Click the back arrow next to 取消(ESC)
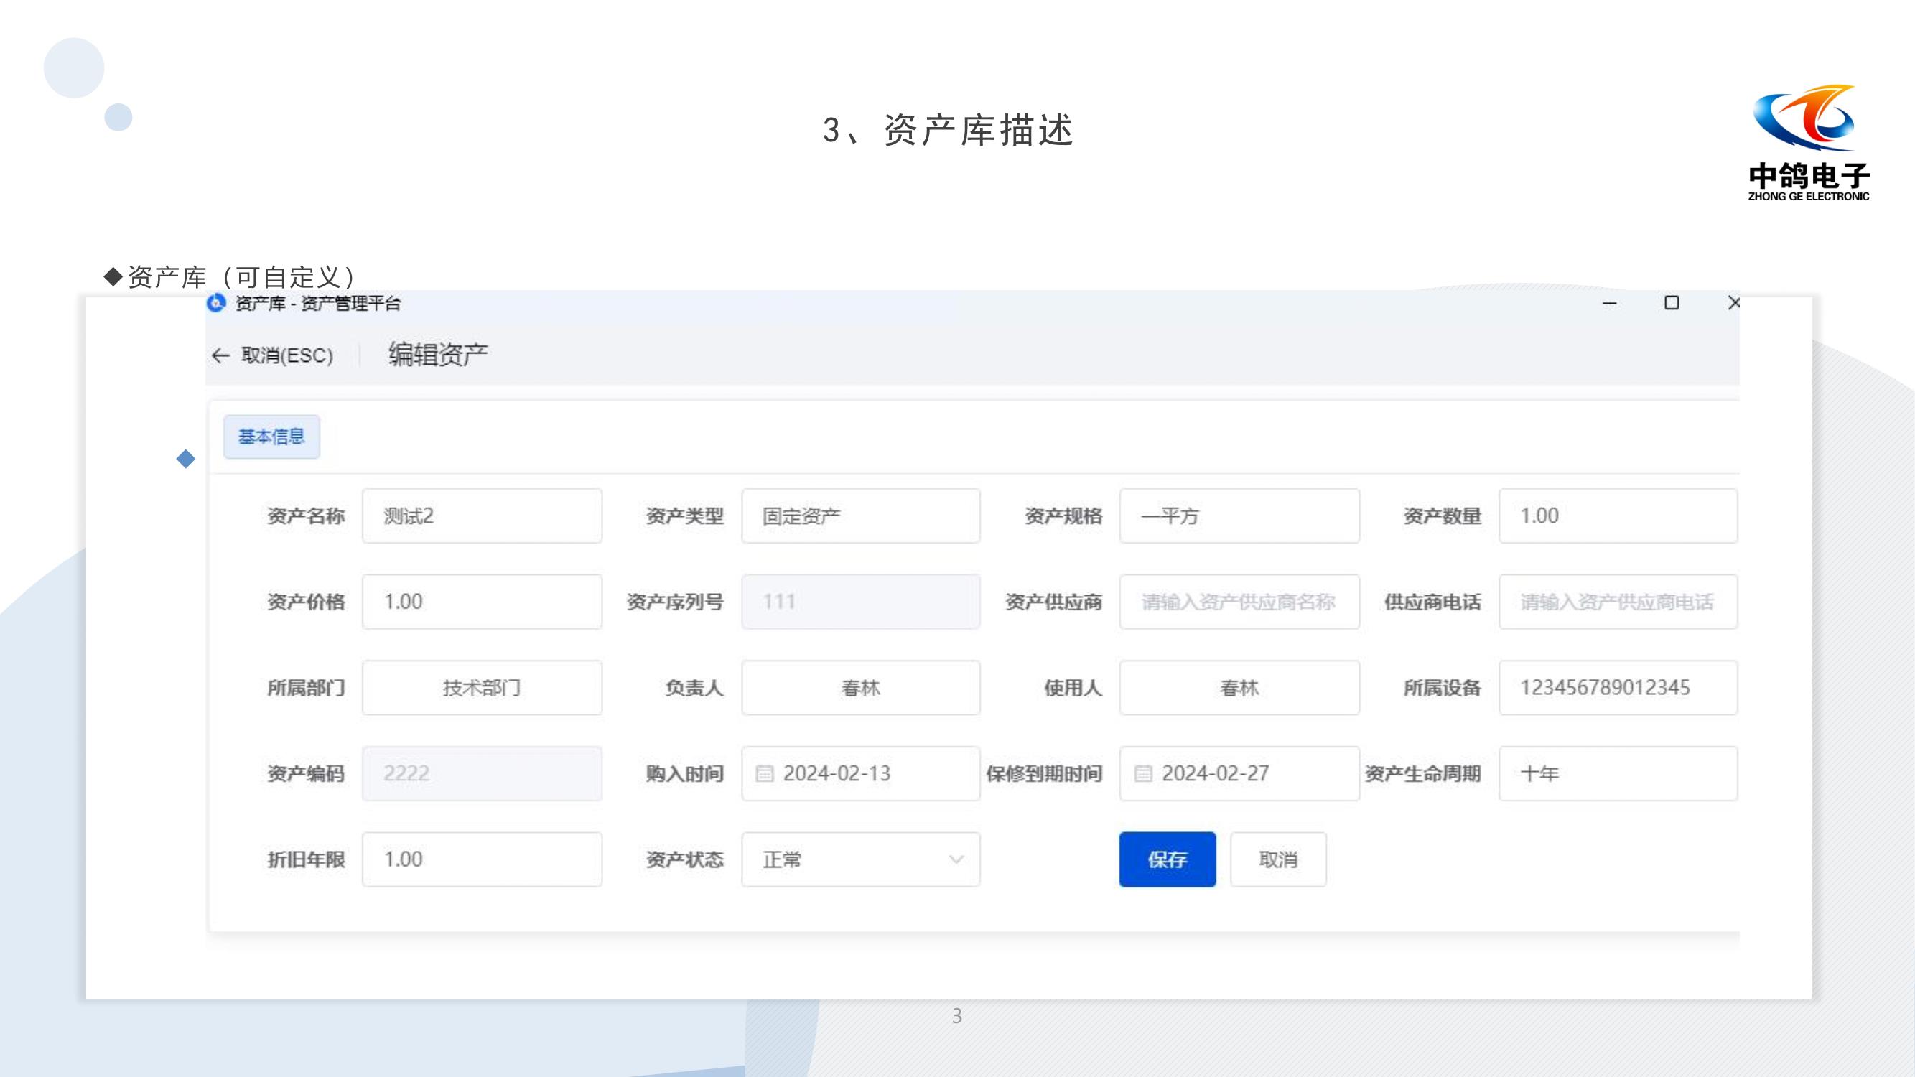The image size is (1915, 1077). (x=220, y=356)
